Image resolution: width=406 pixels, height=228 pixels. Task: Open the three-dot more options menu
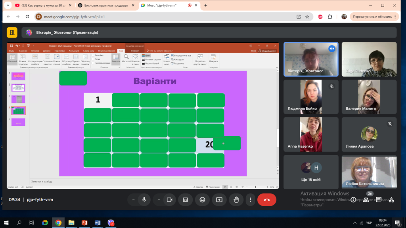coord(250,200)
